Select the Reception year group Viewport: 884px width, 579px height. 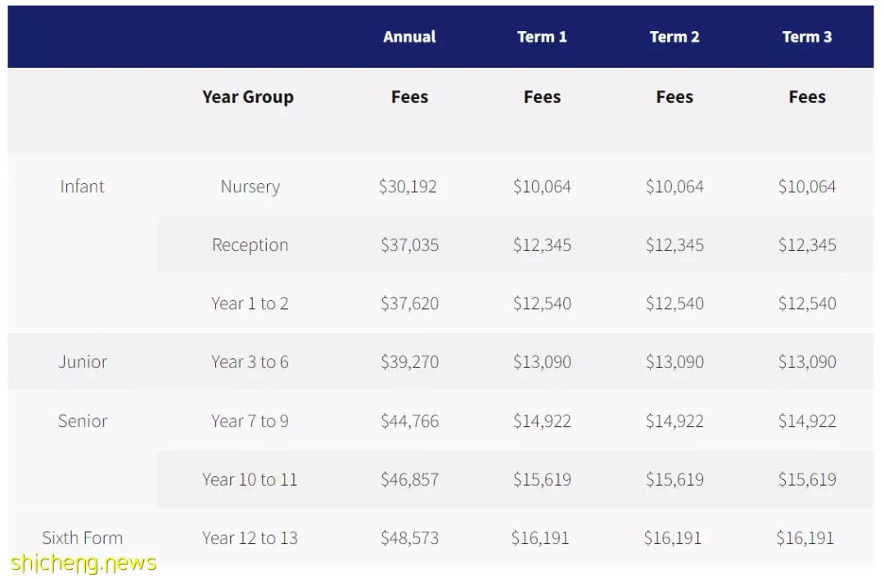point(250,245)
